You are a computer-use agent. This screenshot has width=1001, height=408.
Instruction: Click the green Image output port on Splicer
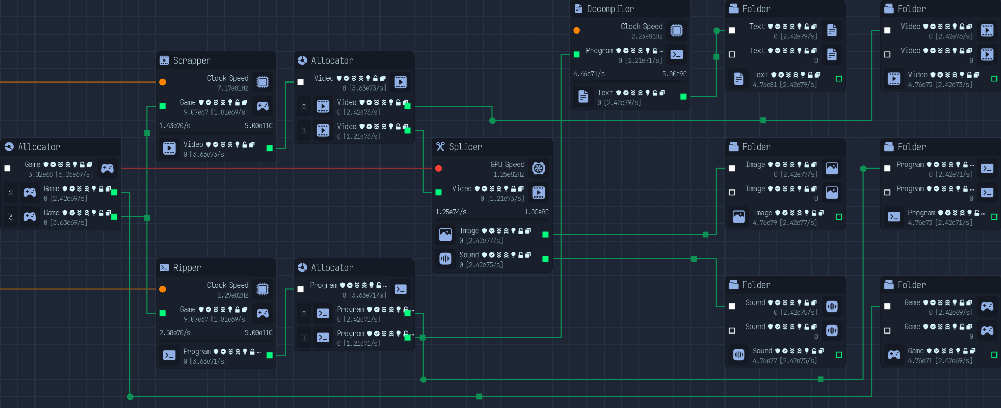546,234
